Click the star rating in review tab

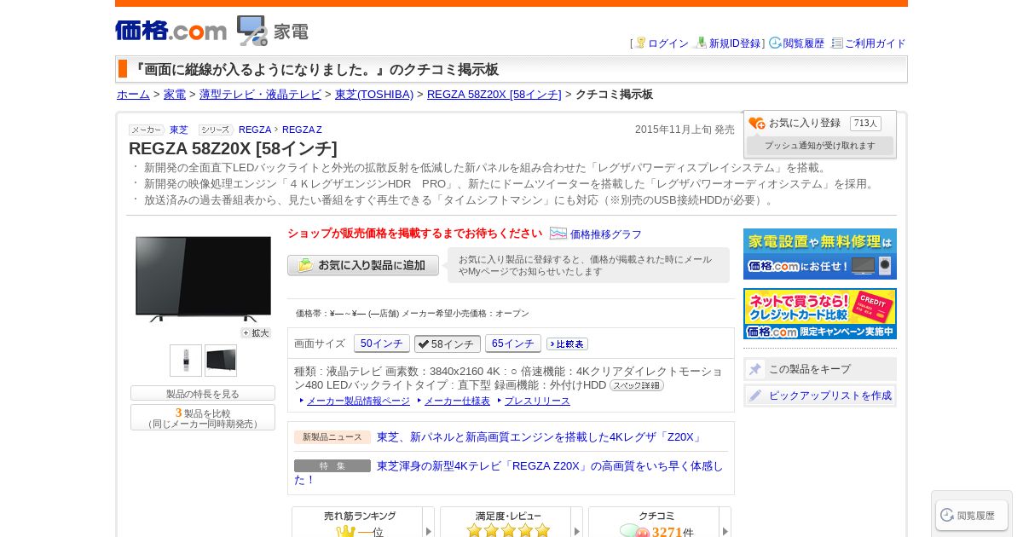[508, 530]
